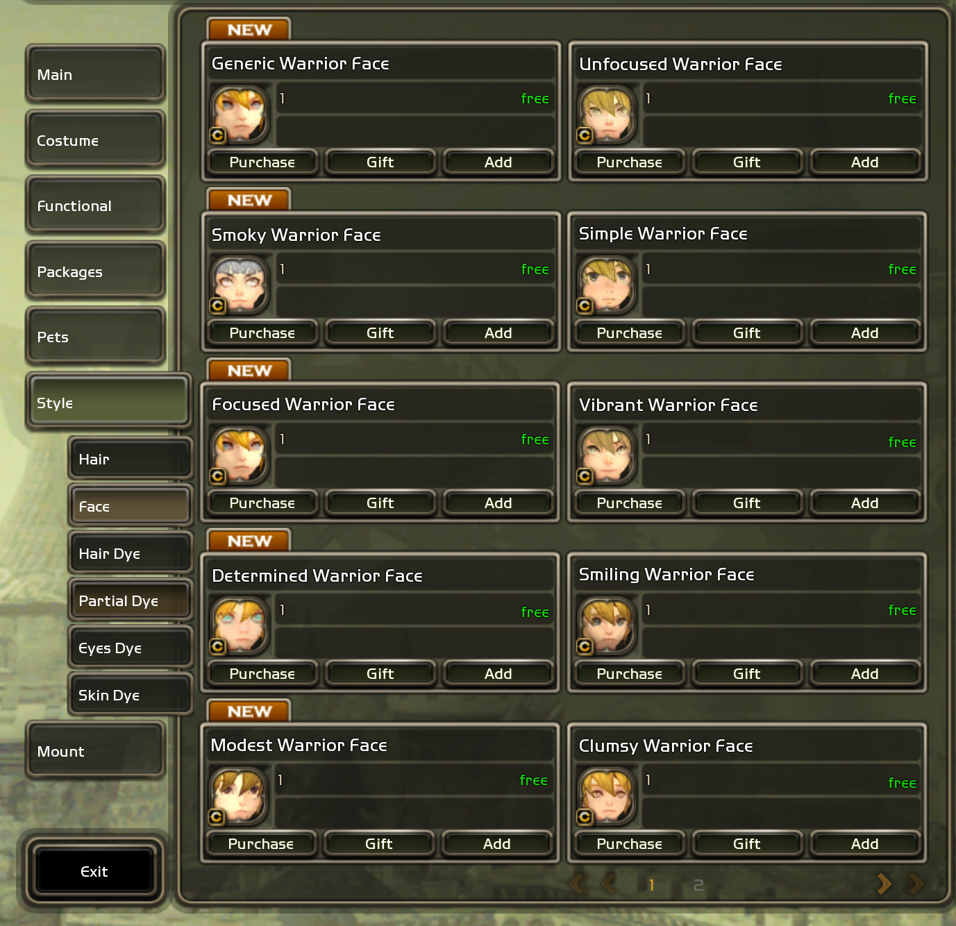Add Smiling Warrior Face to cart
This screenshot has height=926, width=956.
tap(865, 674)
